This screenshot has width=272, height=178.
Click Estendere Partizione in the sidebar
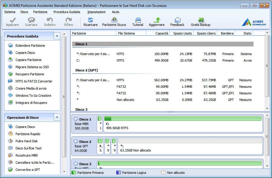pos(30,46)
